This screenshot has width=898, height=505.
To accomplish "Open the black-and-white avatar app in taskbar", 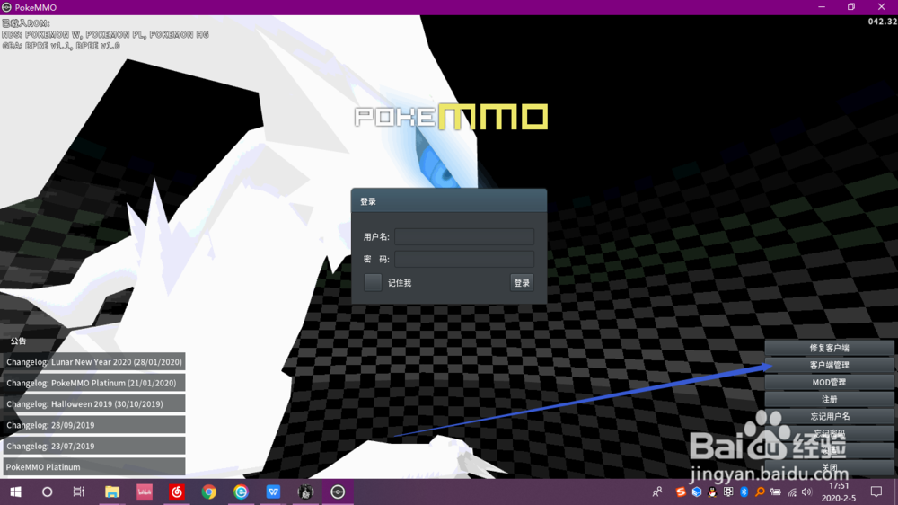I will (x=306, y=492).
